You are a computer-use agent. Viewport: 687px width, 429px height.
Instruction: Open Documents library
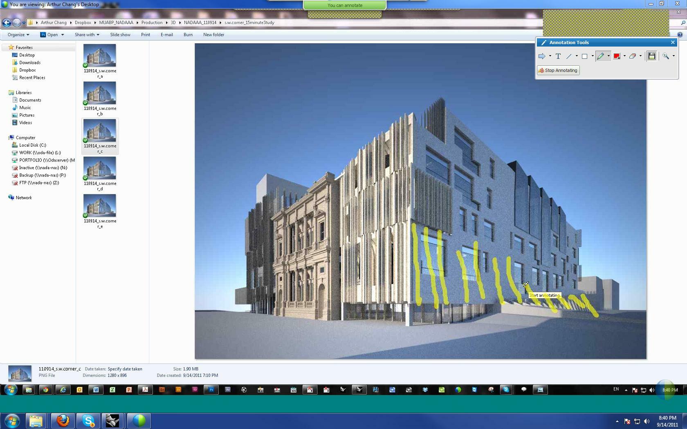pyautogui.click(x=30, y=100)
